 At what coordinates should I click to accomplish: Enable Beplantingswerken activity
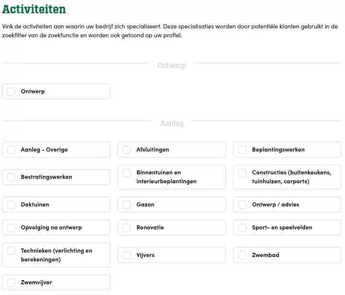click(x=242, y=150)
